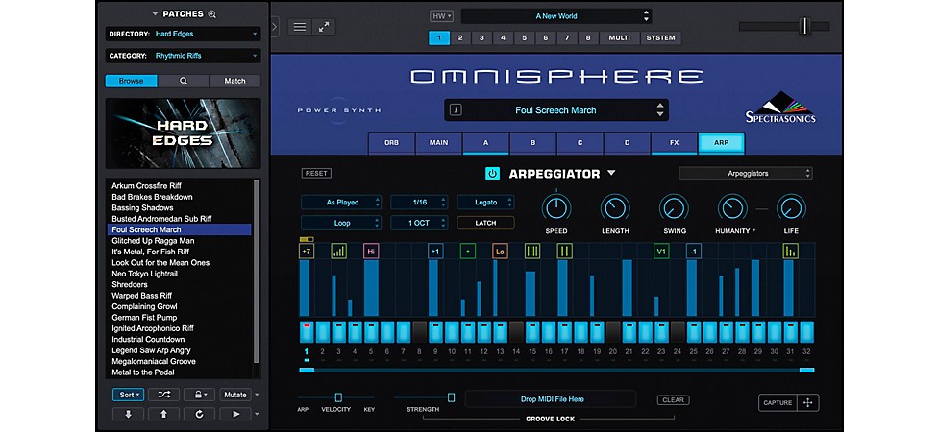
Task: Open the Legato trigger dropdown
Action: click(485, 203)
